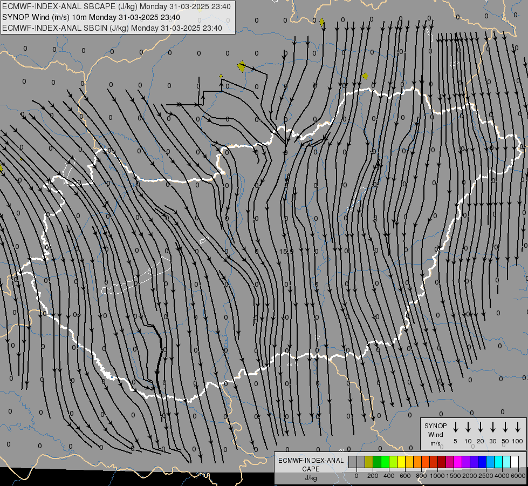528x486 pixels.
Task: Pick the amber CAPE swatch after 600
Action: pyautogui.click(x=409, y=462)
